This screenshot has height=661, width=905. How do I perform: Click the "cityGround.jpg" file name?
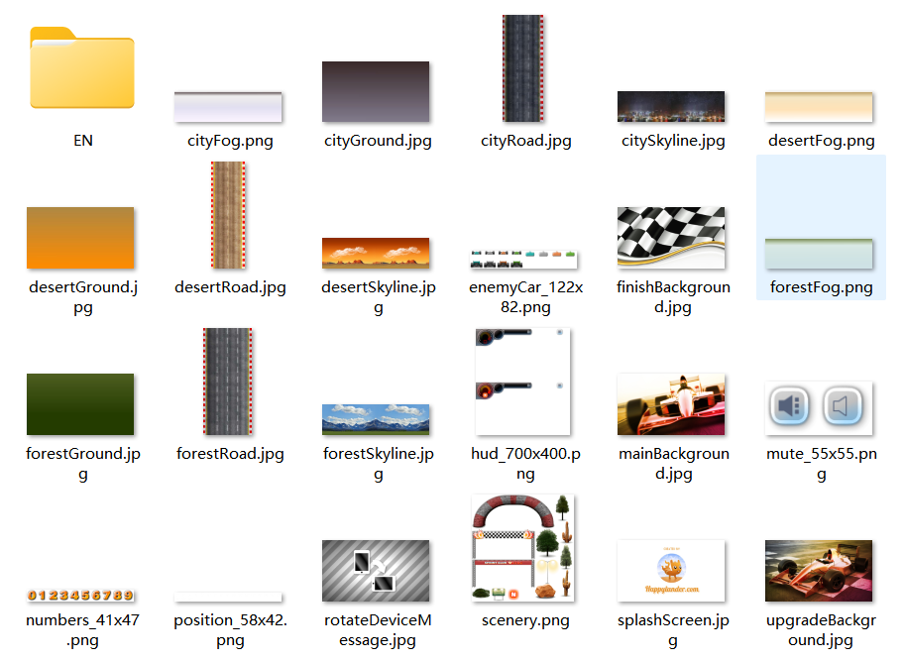378,141
